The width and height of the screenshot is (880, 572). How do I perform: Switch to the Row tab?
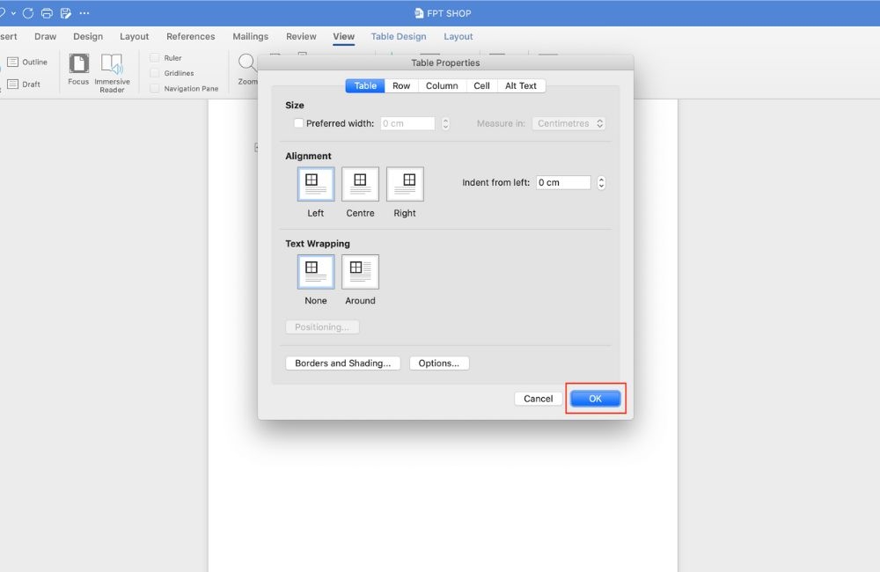coord(401,86)
